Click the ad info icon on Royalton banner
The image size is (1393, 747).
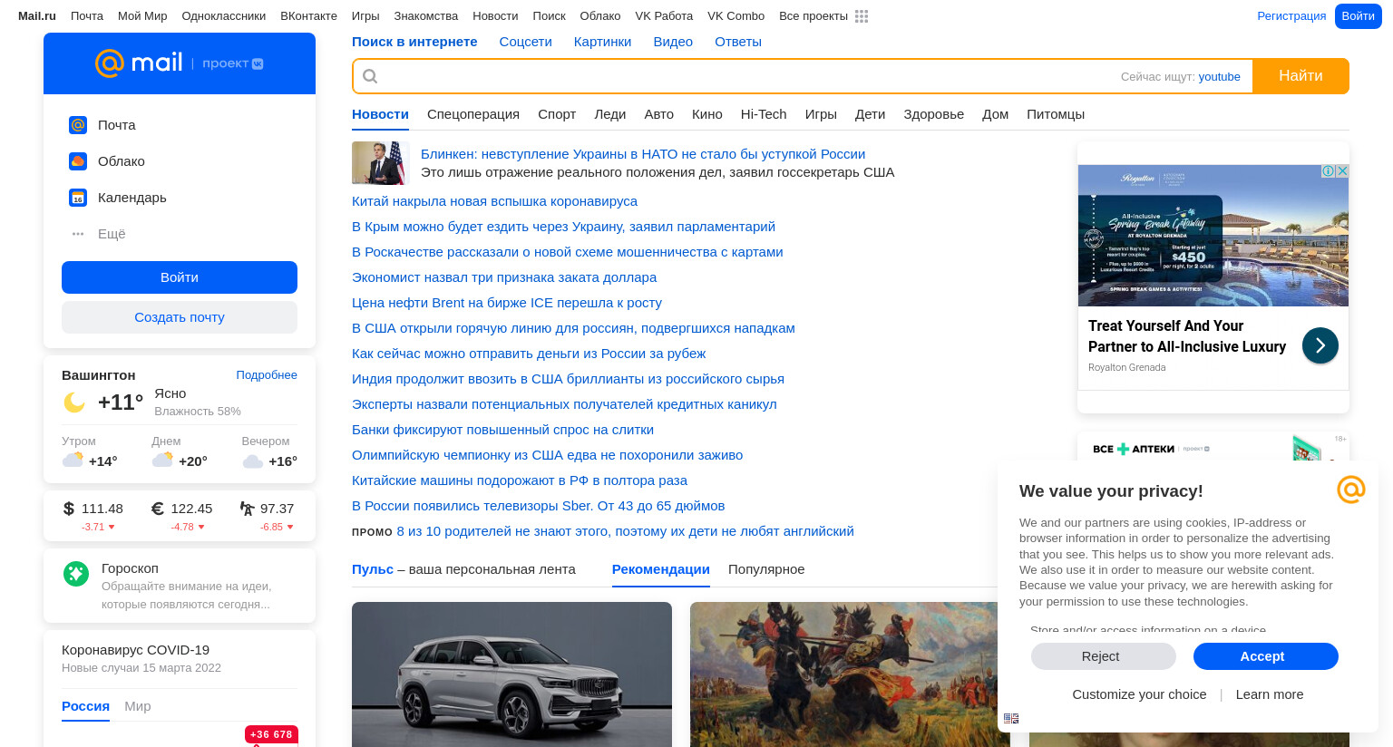[x=1328, y=170]
